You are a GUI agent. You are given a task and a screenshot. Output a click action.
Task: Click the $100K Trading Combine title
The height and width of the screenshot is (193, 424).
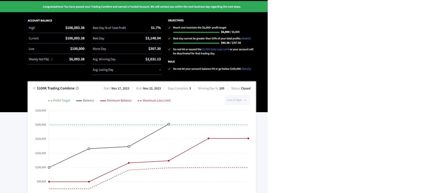click(55, 88)
